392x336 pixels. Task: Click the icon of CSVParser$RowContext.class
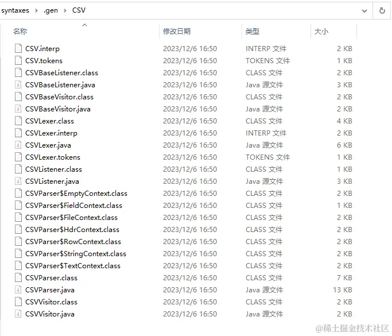click(x=18, y=241)
